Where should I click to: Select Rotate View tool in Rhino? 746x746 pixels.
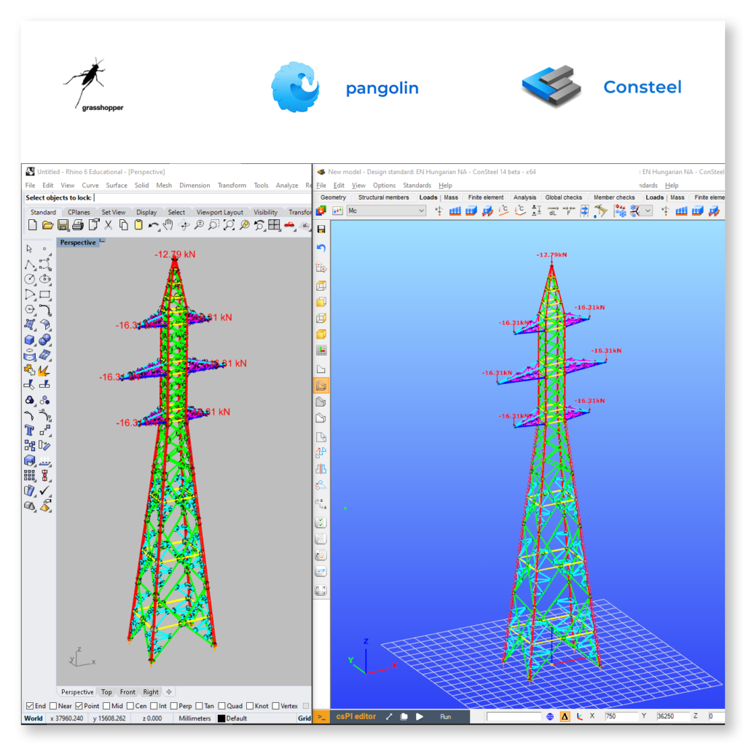[184, 225]
